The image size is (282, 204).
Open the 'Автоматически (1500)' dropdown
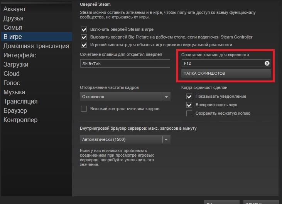[x=125, y=140]
